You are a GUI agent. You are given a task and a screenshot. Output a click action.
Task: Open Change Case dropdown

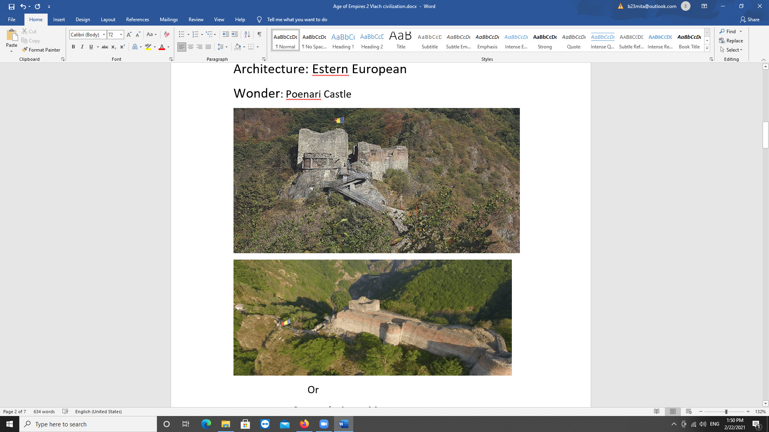(x=151, y=34)
